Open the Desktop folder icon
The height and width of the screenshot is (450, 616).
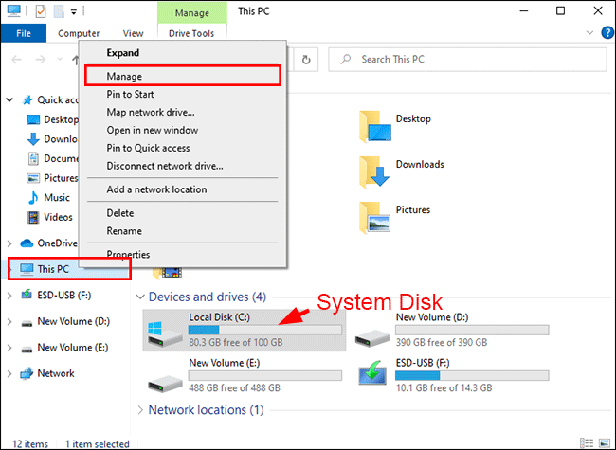pyautogui.click(x=375, y=125)
